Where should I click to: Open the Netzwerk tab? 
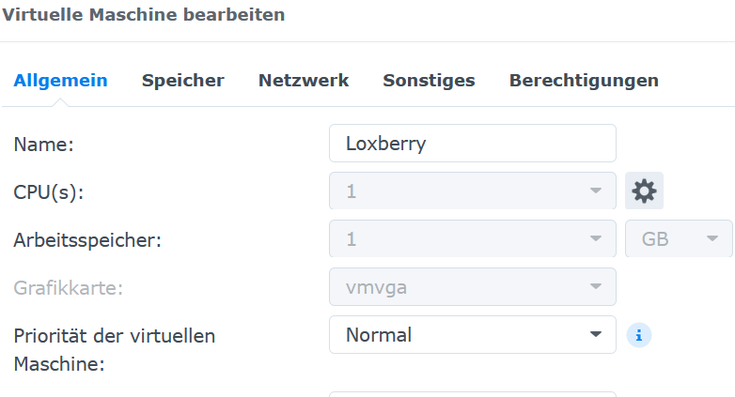point(304,81)
